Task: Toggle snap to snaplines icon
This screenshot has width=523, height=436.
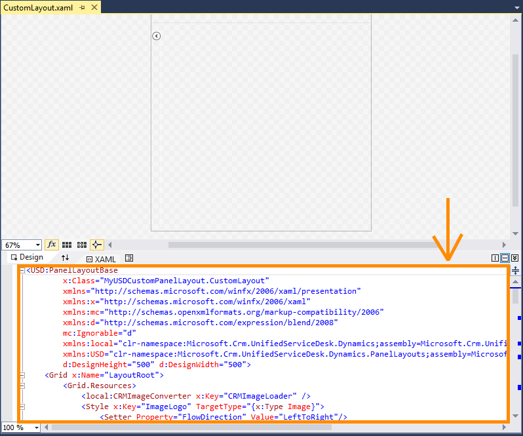Action: 97,245
